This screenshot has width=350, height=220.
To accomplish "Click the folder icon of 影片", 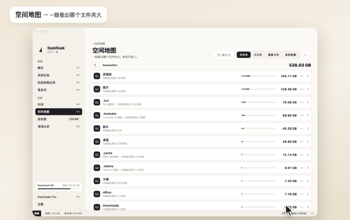I will click(97, 129).
